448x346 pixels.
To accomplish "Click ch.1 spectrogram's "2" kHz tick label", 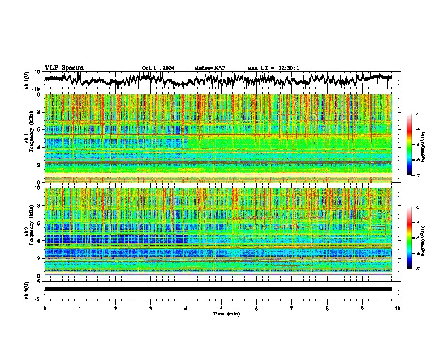I will 39,165.
